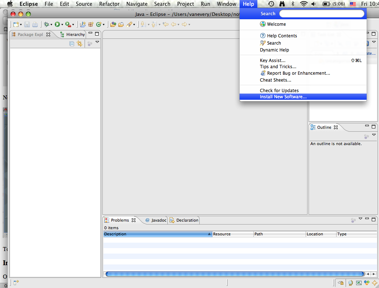Choose Key Assist from Help menu

[303, 60]
